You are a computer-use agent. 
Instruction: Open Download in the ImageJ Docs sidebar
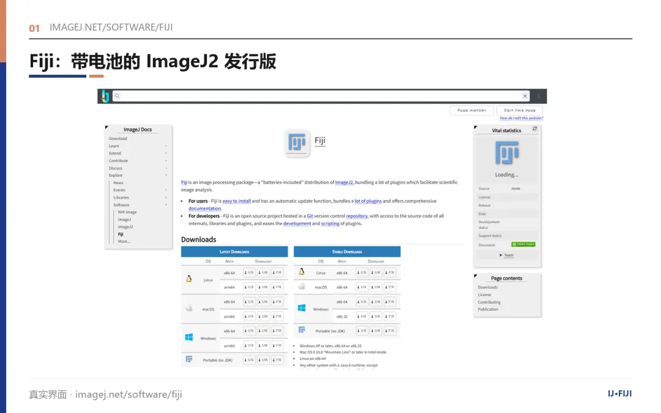(x=118, y=139)
